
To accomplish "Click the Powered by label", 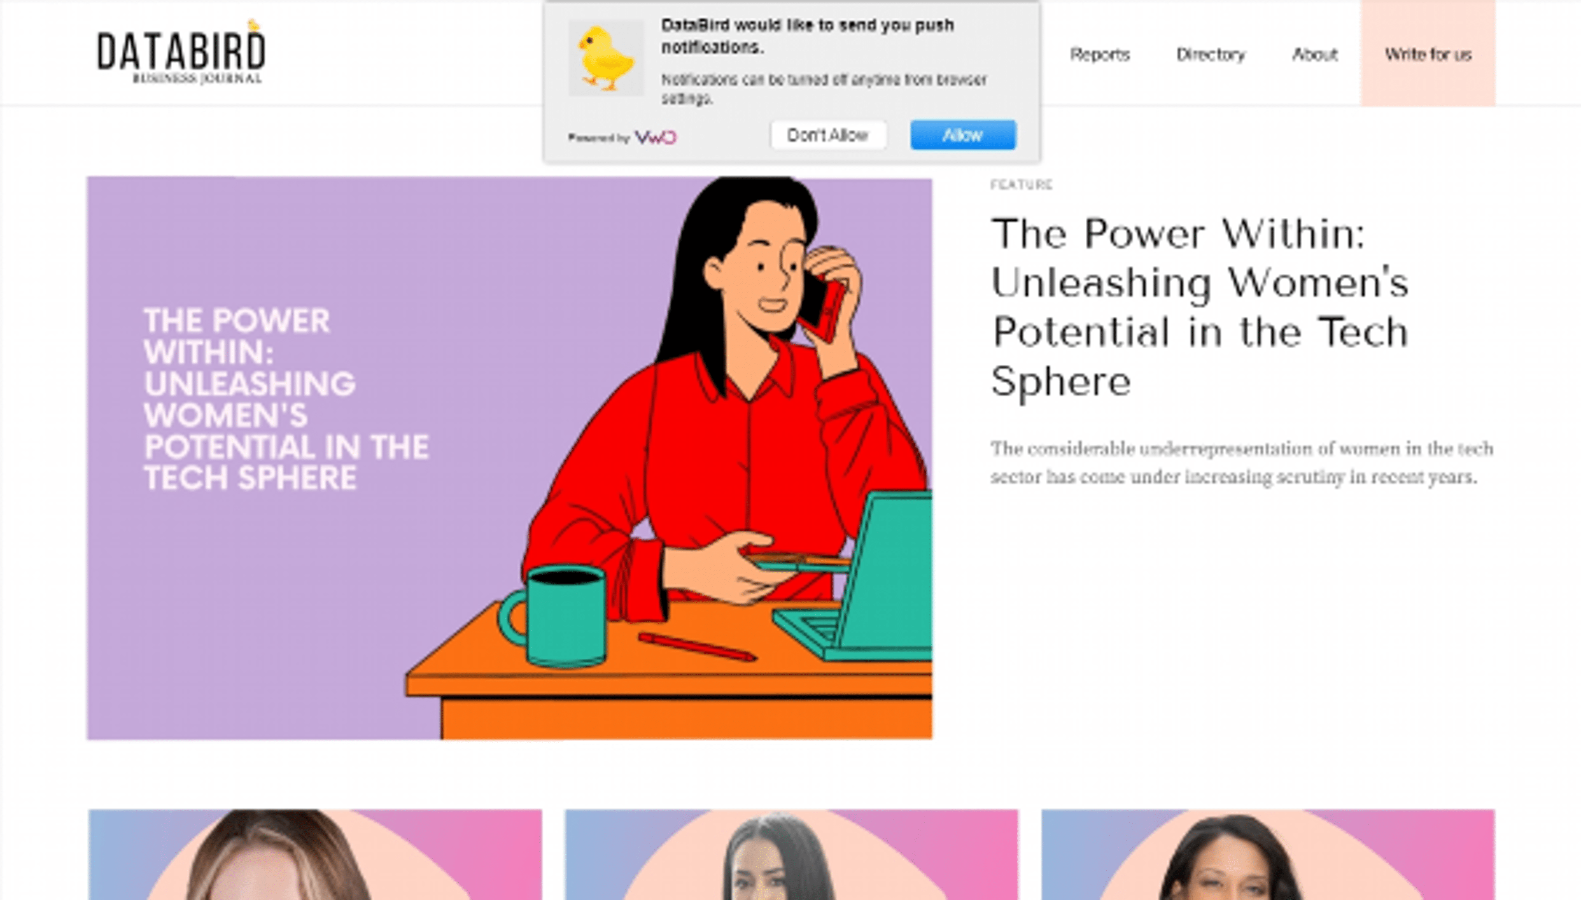I will (x=598, y=138).
